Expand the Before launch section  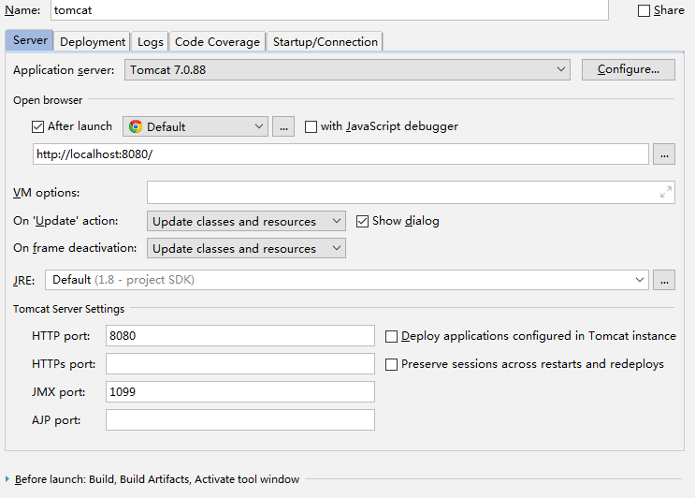pos(7,479)
